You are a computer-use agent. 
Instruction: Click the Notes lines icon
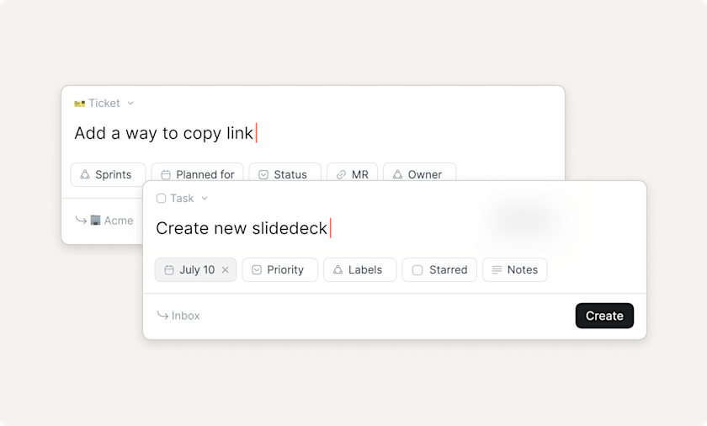pyautogui.click(x=497, y=270)
